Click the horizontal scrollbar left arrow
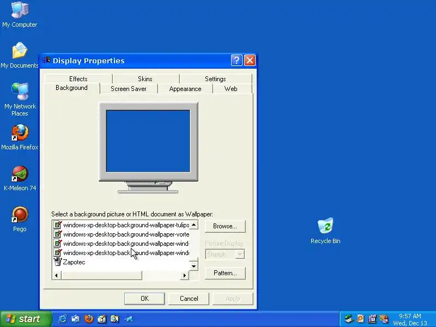The height and width of the screenshot is (327, 436). click(57, 275)
